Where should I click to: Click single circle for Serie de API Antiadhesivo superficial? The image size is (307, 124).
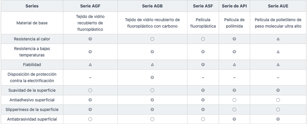[234, 100]
